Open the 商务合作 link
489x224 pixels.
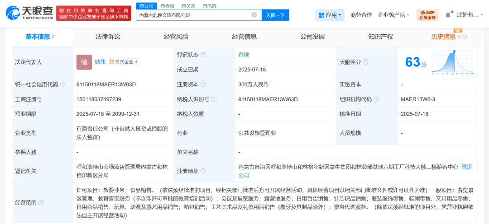(x=361, y=15)
